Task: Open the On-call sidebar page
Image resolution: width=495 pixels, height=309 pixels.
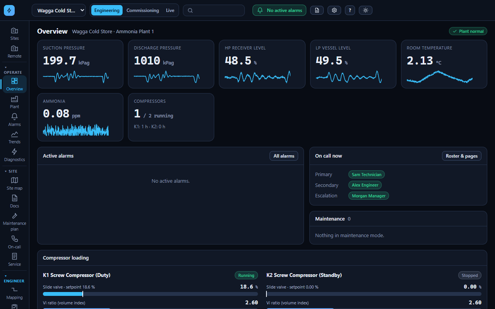Action: [14, 243]
